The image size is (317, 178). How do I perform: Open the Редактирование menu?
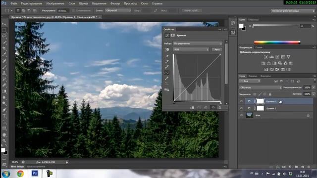pyautogui.click(x=32, y=3)
